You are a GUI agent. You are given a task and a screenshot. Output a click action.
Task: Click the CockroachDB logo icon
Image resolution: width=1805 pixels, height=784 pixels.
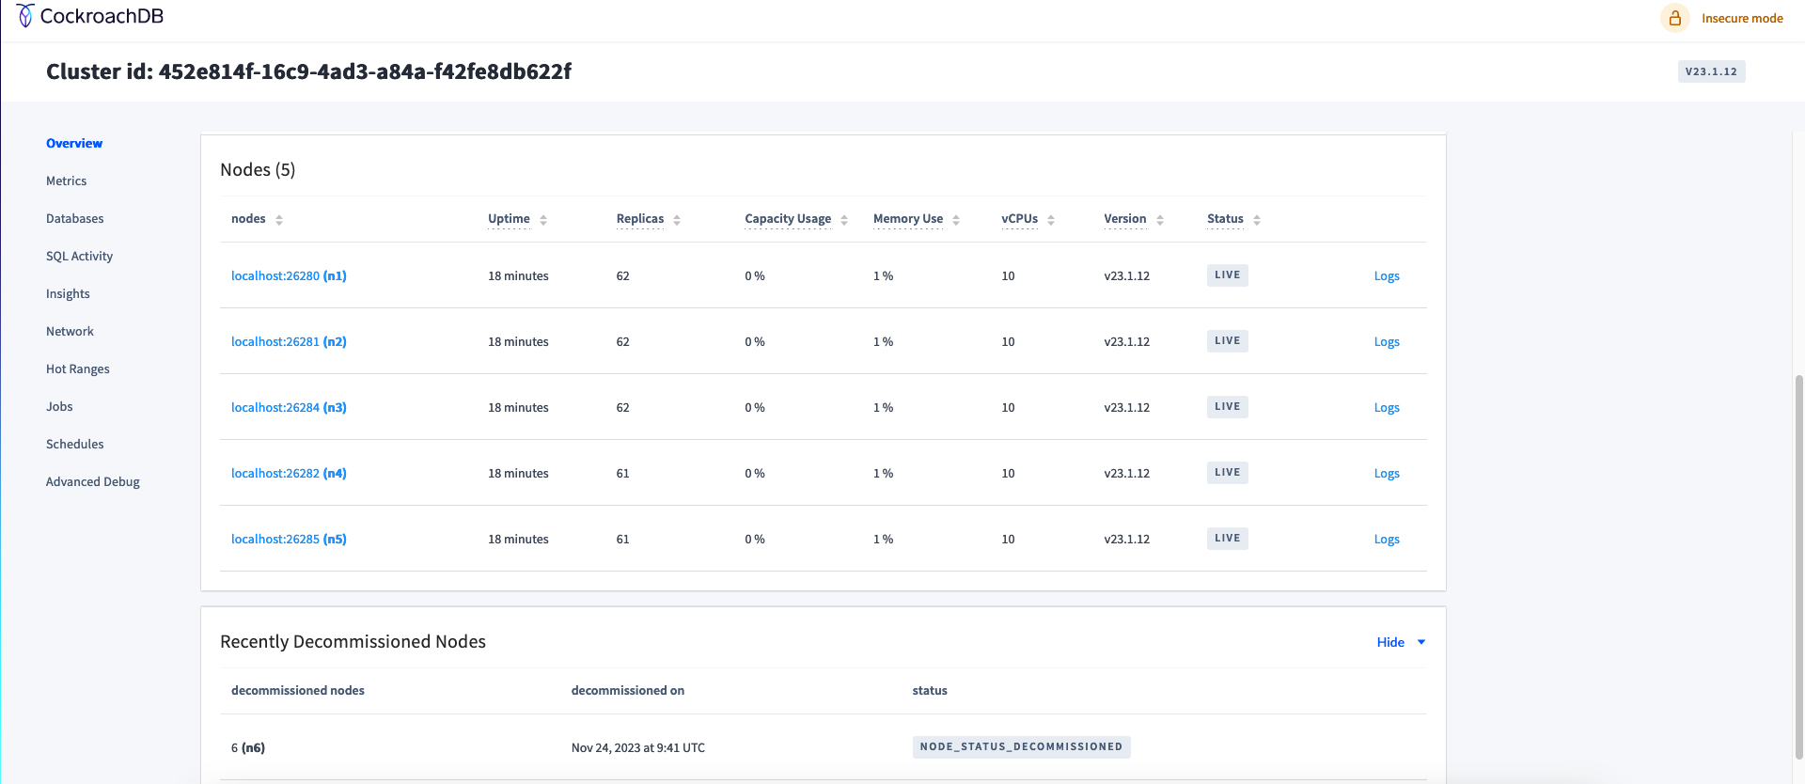pos(25,16)
